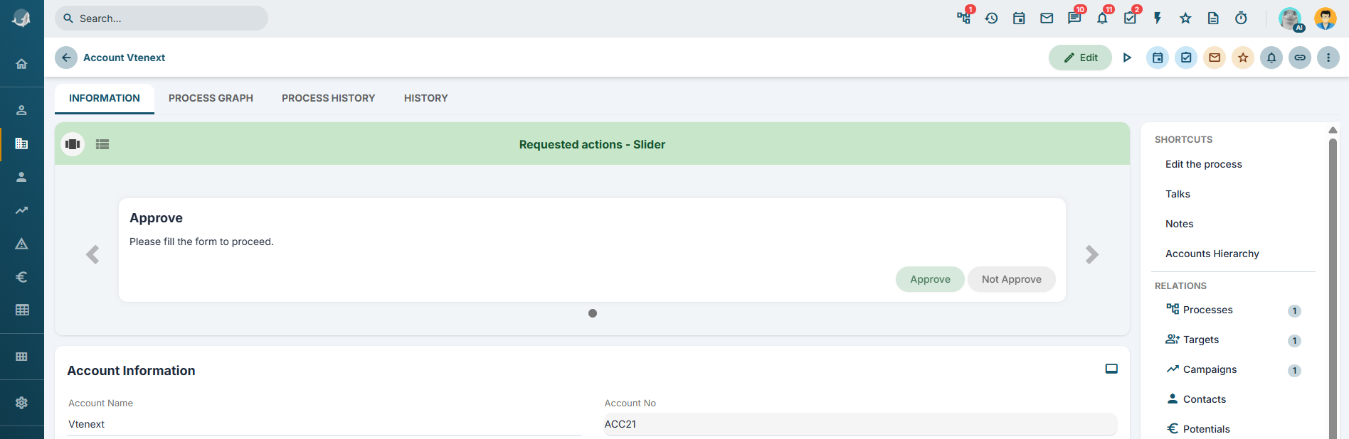Image resolution: width=1349 pixels, height=439 pixels.
Task: Open recent history clock icon in header
Action: pyautogui.click(x=991, y=18)
